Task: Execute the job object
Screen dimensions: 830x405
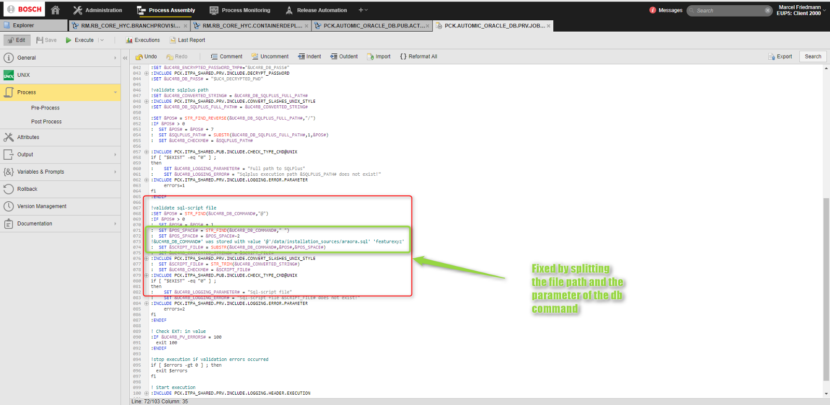Action: point(80,40)
